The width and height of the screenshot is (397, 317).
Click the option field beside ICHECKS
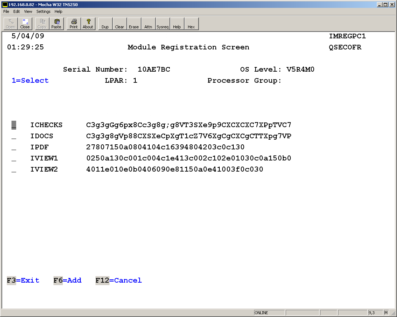pos(14,125)
